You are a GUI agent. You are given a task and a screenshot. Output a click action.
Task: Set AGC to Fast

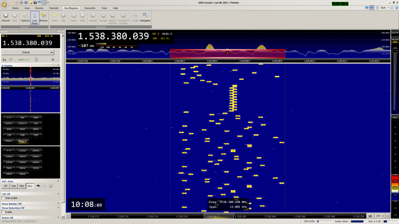tap(13, 186)
